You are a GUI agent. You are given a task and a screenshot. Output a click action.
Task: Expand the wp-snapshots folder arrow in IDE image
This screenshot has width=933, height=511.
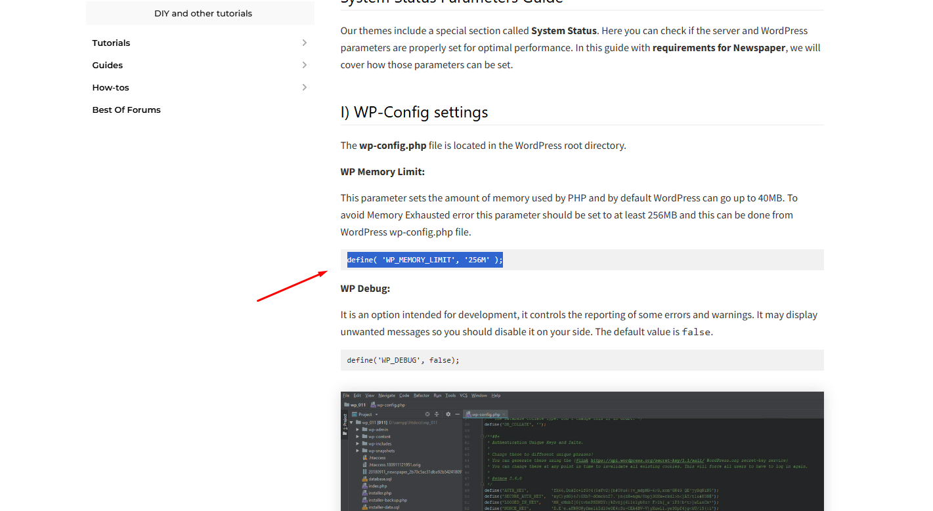357,451
